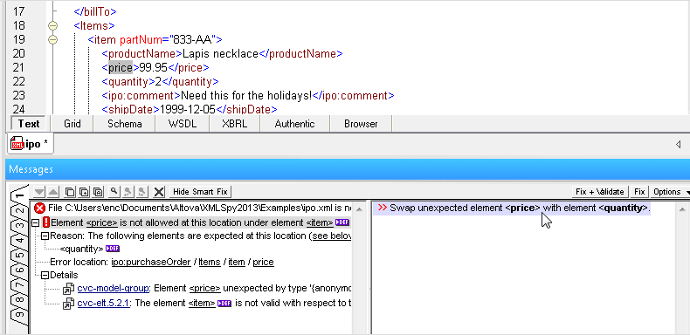Click the highlighted price tag on line 21
This screenshot has height=335, width=690.
(x=121, y=67)
